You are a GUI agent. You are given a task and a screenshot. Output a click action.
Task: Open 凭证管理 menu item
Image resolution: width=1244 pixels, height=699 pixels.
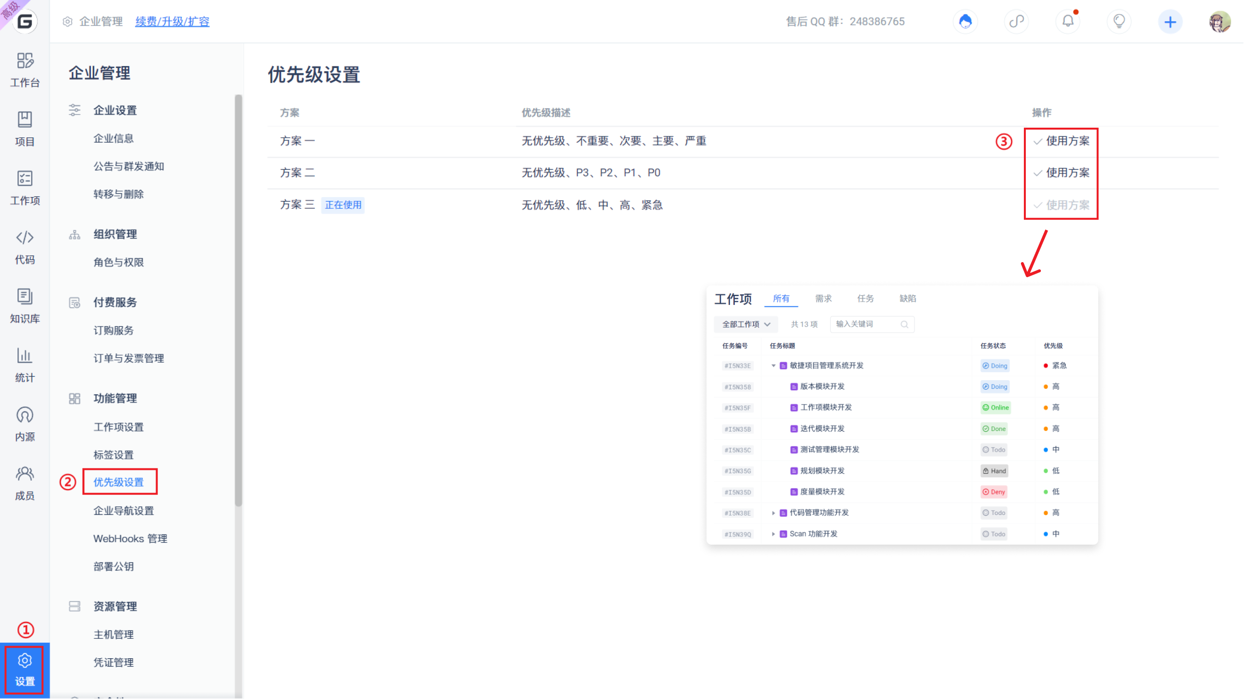tap(114, 663)
